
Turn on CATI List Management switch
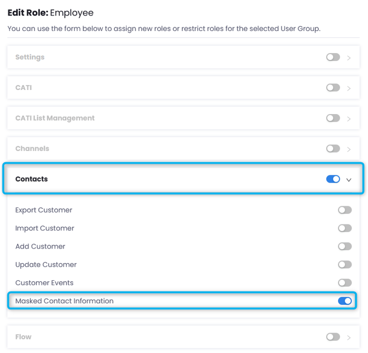coord(333,118)
